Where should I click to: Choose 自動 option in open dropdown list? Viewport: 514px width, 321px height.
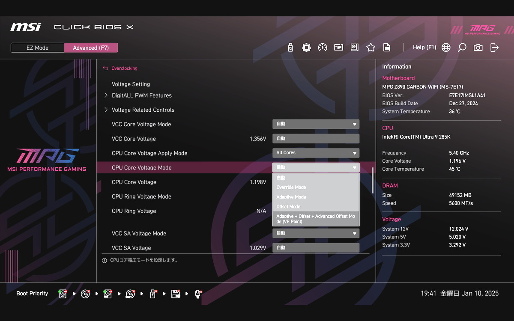point(316,178)
